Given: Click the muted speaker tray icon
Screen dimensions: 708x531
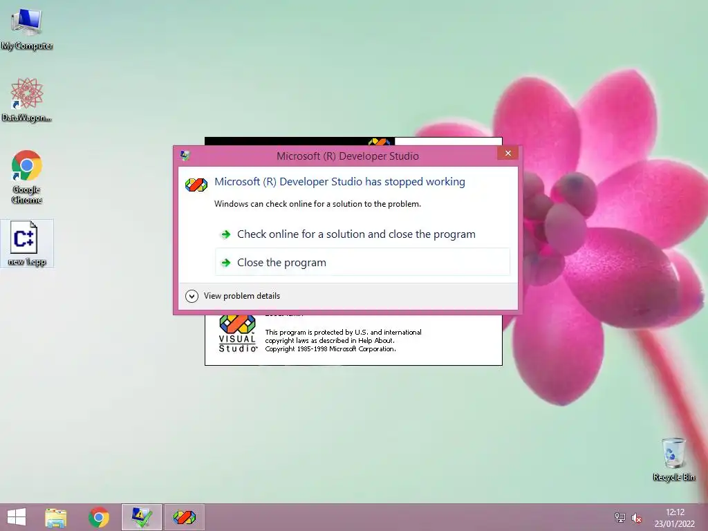Looking at the screenshot, I should click(x=637, y=518).
